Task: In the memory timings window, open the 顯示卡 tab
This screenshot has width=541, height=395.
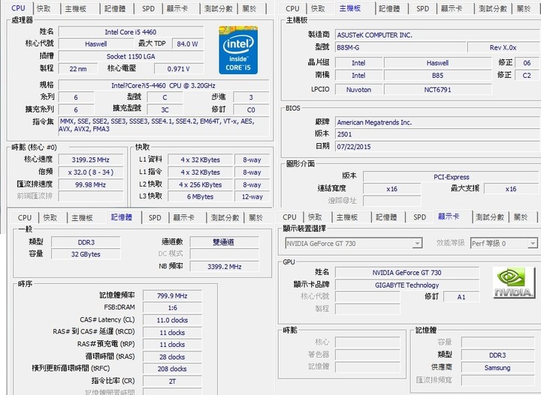Action: click(x=184, y=218)
